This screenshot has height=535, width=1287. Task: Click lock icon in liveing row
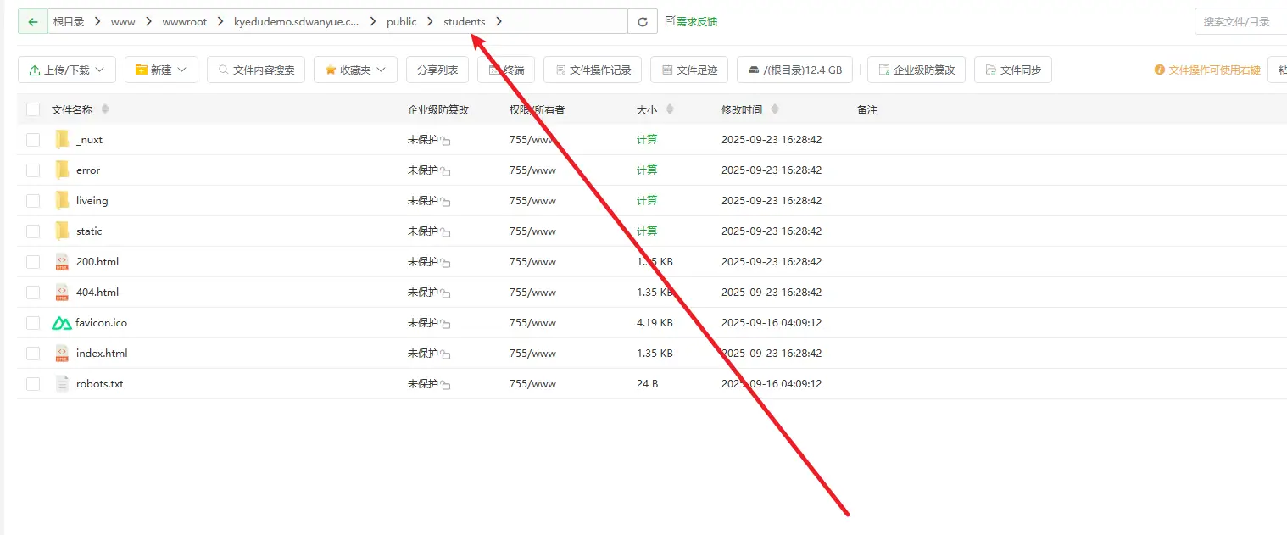[x=445, y=202]
